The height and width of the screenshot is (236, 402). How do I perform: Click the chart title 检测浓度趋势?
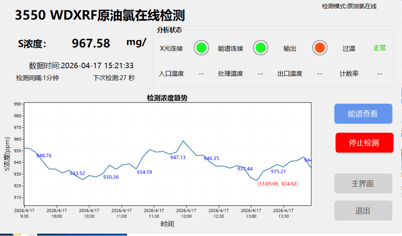167,98
